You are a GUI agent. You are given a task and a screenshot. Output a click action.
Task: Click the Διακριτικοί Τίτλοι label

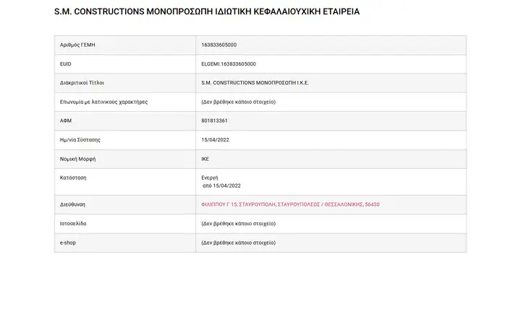82,83
